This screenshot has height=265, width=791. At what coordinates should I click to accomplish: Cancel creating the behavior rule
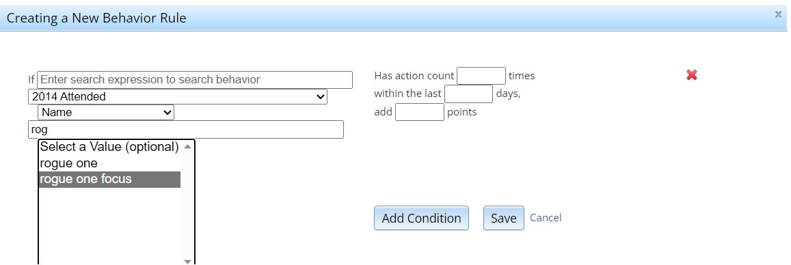click(x=546, y=218)
